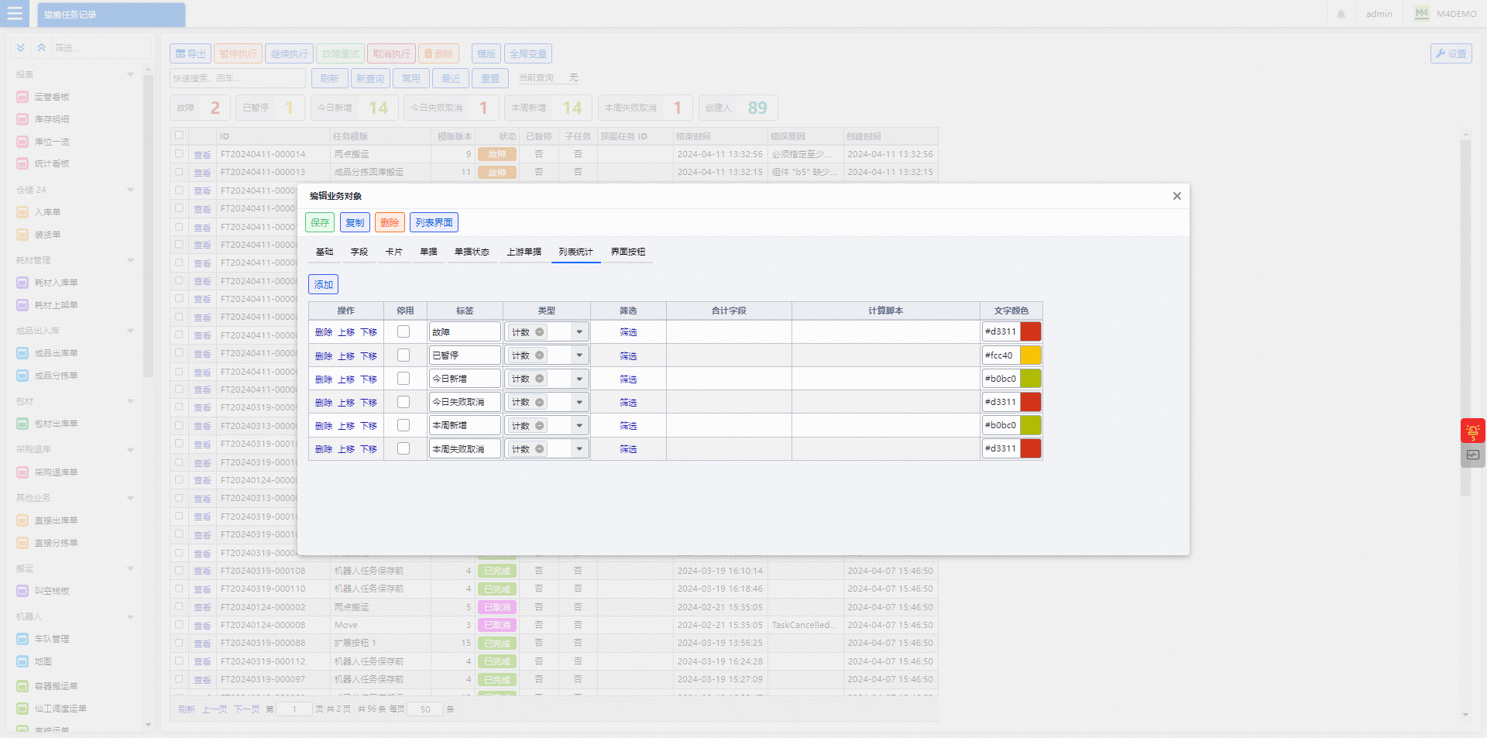The width and height of the screenshot is (1487, 738).
Task: Open red color swatch for 故障 row
Action: click(1030, 331)
